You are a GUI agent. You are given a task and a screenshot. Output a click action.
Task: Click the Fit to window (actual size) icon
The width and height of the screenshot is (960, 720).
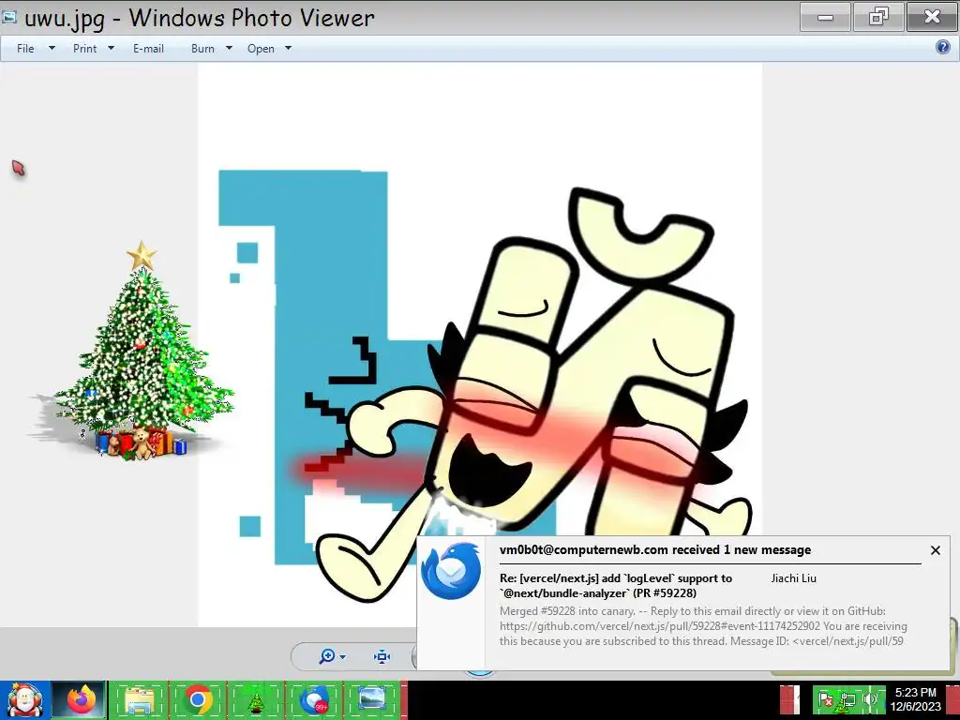tap(382, 657)
